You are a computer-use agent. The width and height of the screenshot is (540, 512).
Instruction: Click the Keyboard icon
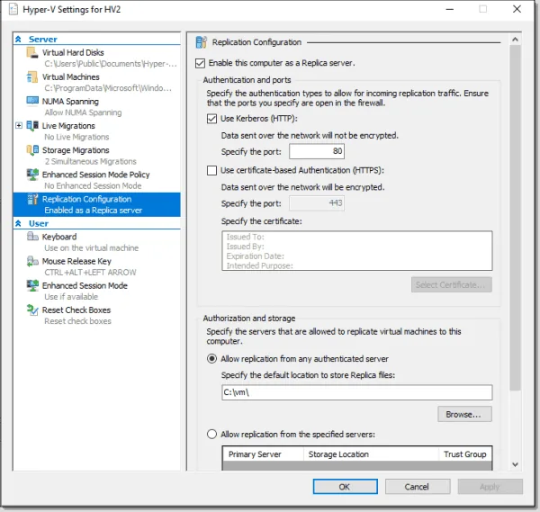[x=32, y=237]
